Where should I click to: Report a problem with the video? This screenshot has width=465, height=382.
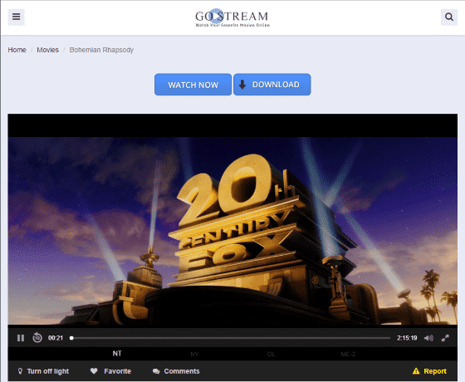point(429,371)
